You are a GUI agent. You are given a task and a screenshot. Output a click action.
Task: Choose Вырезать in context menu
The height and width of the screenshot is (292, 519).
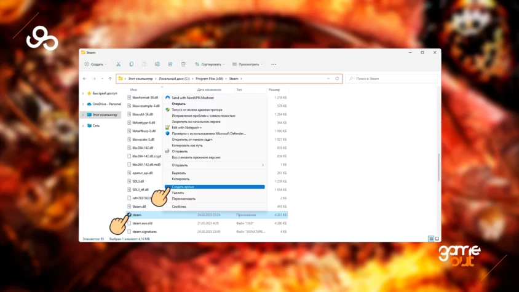pos(215,173)
